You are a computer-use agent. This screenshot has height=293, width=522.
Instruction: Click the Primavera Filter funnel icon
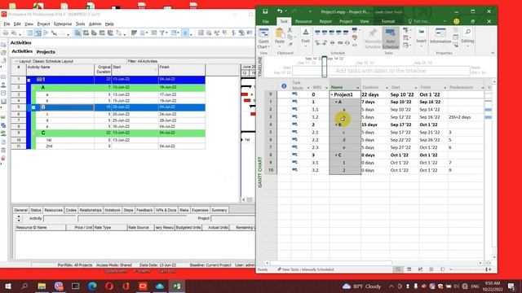[162, 33]
